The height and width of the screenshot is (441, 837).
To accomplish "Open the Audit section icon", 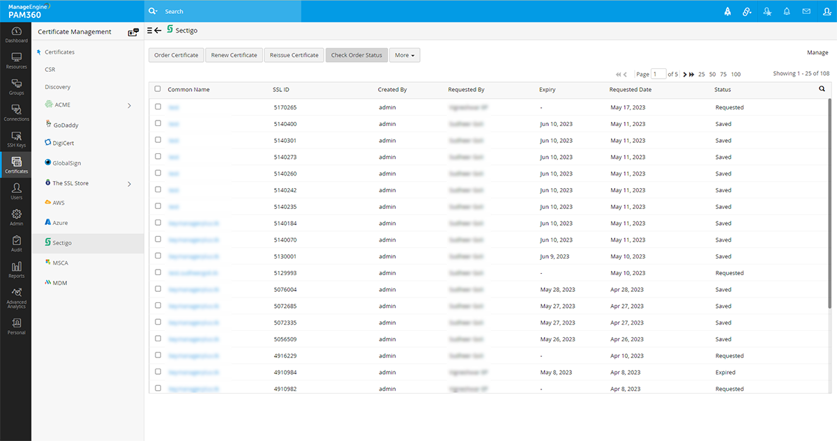I will 16,243.
